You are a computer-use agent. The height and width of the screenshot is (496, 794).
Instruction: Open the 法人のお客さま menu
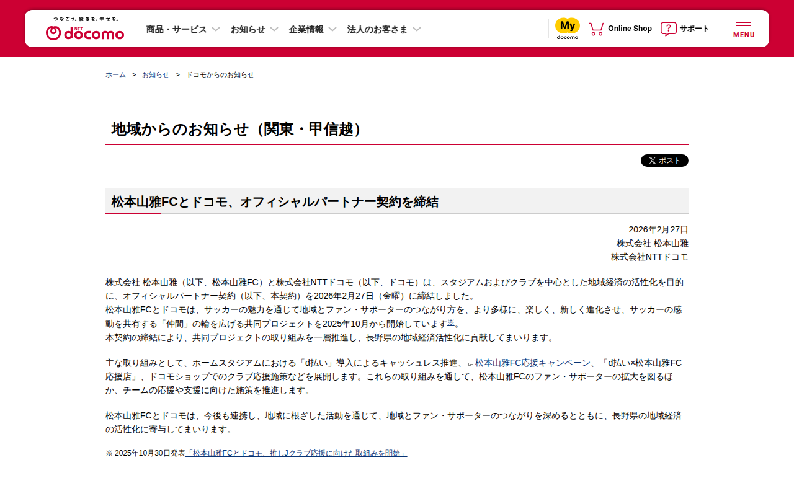tap(377, 29)
